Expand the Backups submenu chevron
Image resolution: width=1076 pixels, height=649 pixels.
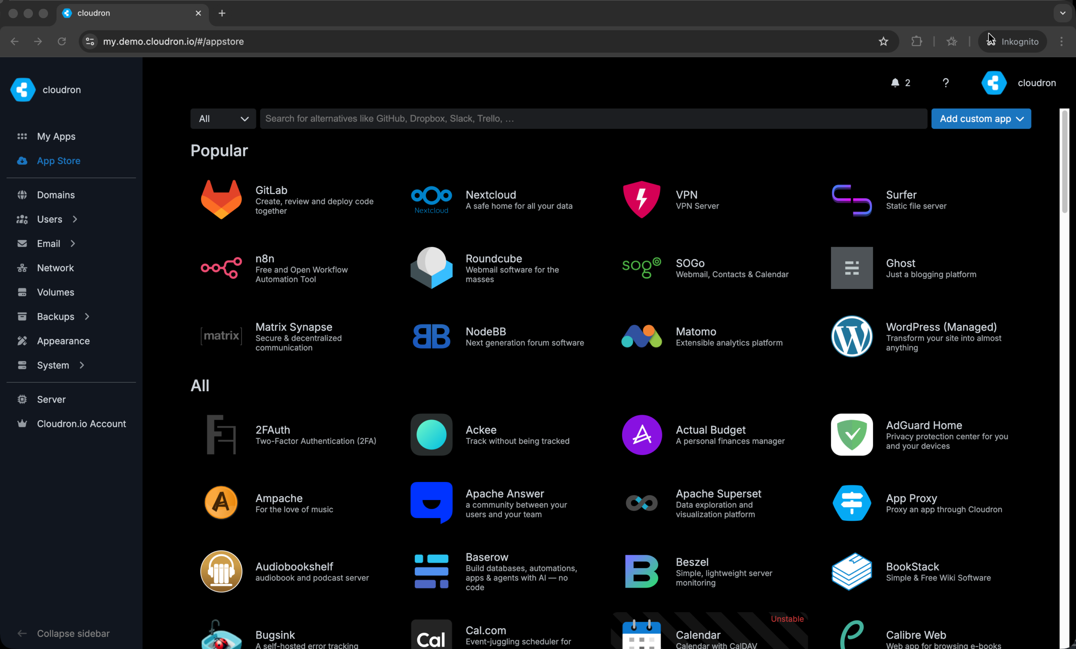point(87,316)
